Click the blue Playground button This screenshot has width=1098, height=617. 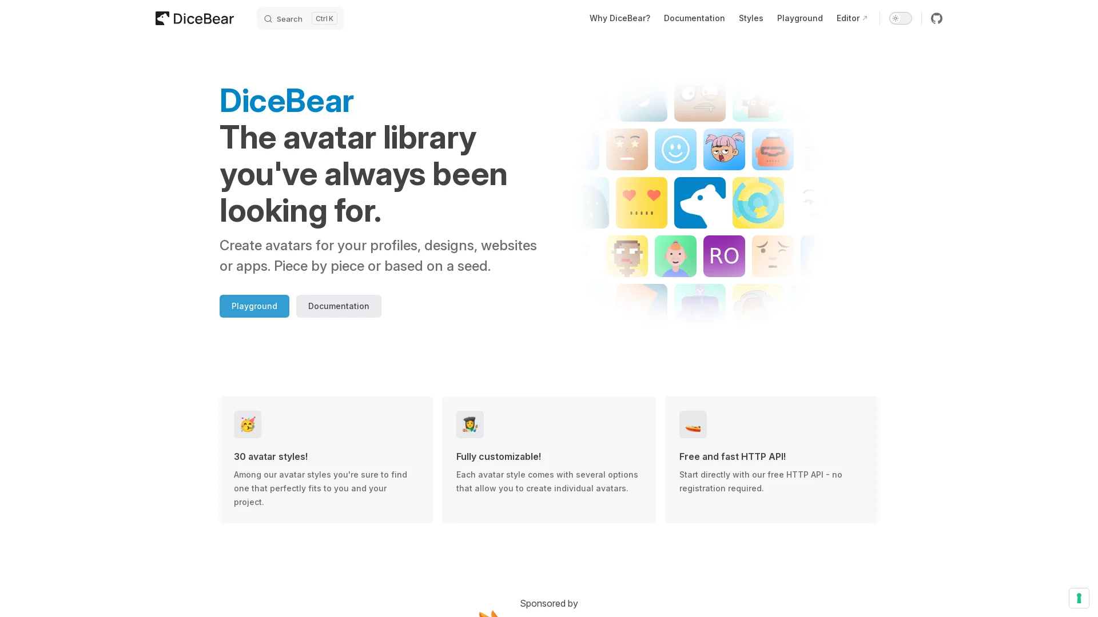(254, 306)
